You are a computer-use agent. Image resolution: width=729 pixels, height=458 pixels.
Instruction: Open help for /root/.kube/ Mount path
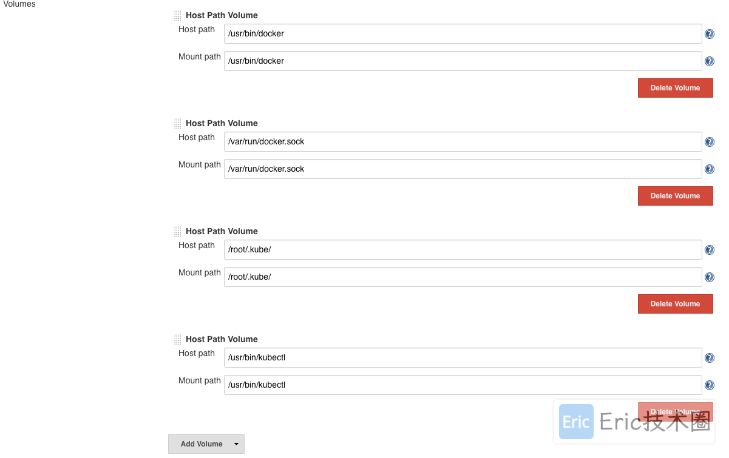click(x=710, y=277)
